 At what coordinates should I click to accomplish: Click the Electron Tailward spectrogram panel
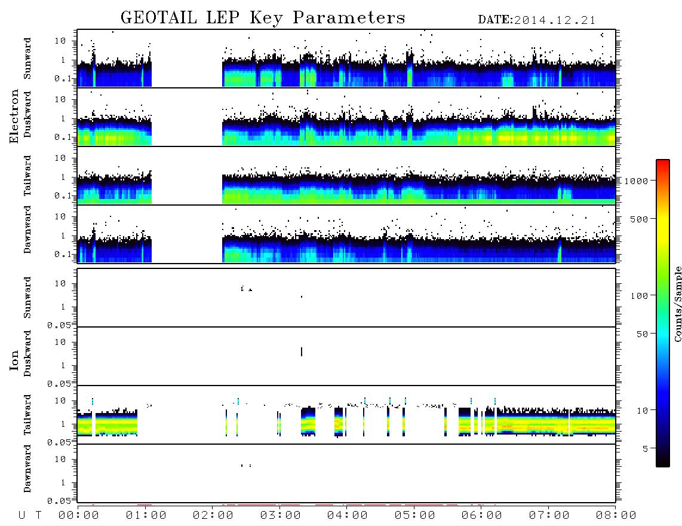(x=346, y=176)
